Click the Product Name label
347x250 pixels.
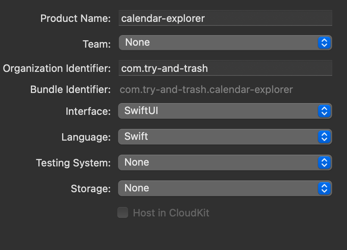coord(75,18)
